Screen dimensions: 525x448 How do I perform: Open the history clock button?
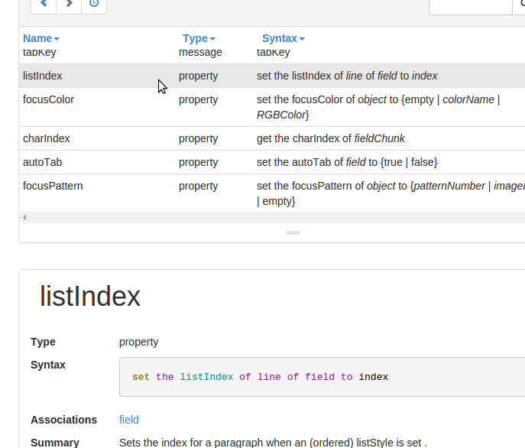(x=94, y=4)
